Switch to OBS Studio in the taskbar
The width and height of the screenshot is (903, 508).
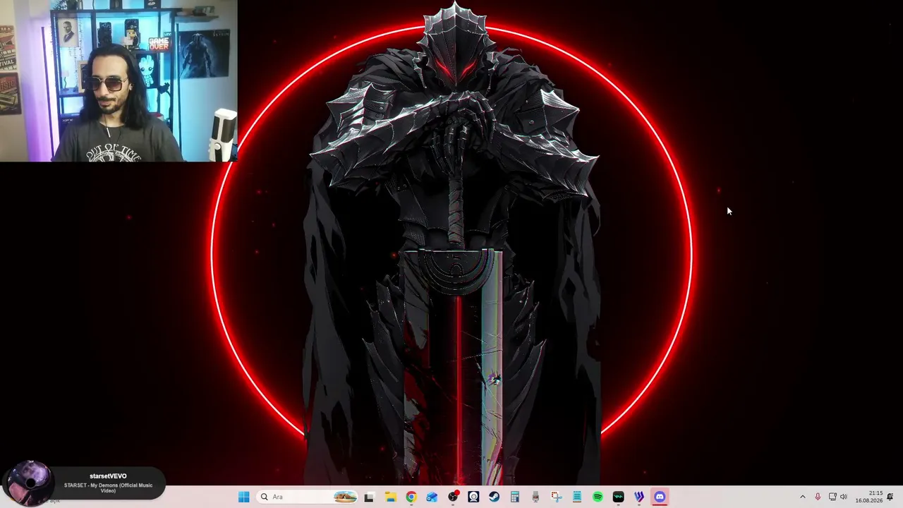[x=453, y=497]
